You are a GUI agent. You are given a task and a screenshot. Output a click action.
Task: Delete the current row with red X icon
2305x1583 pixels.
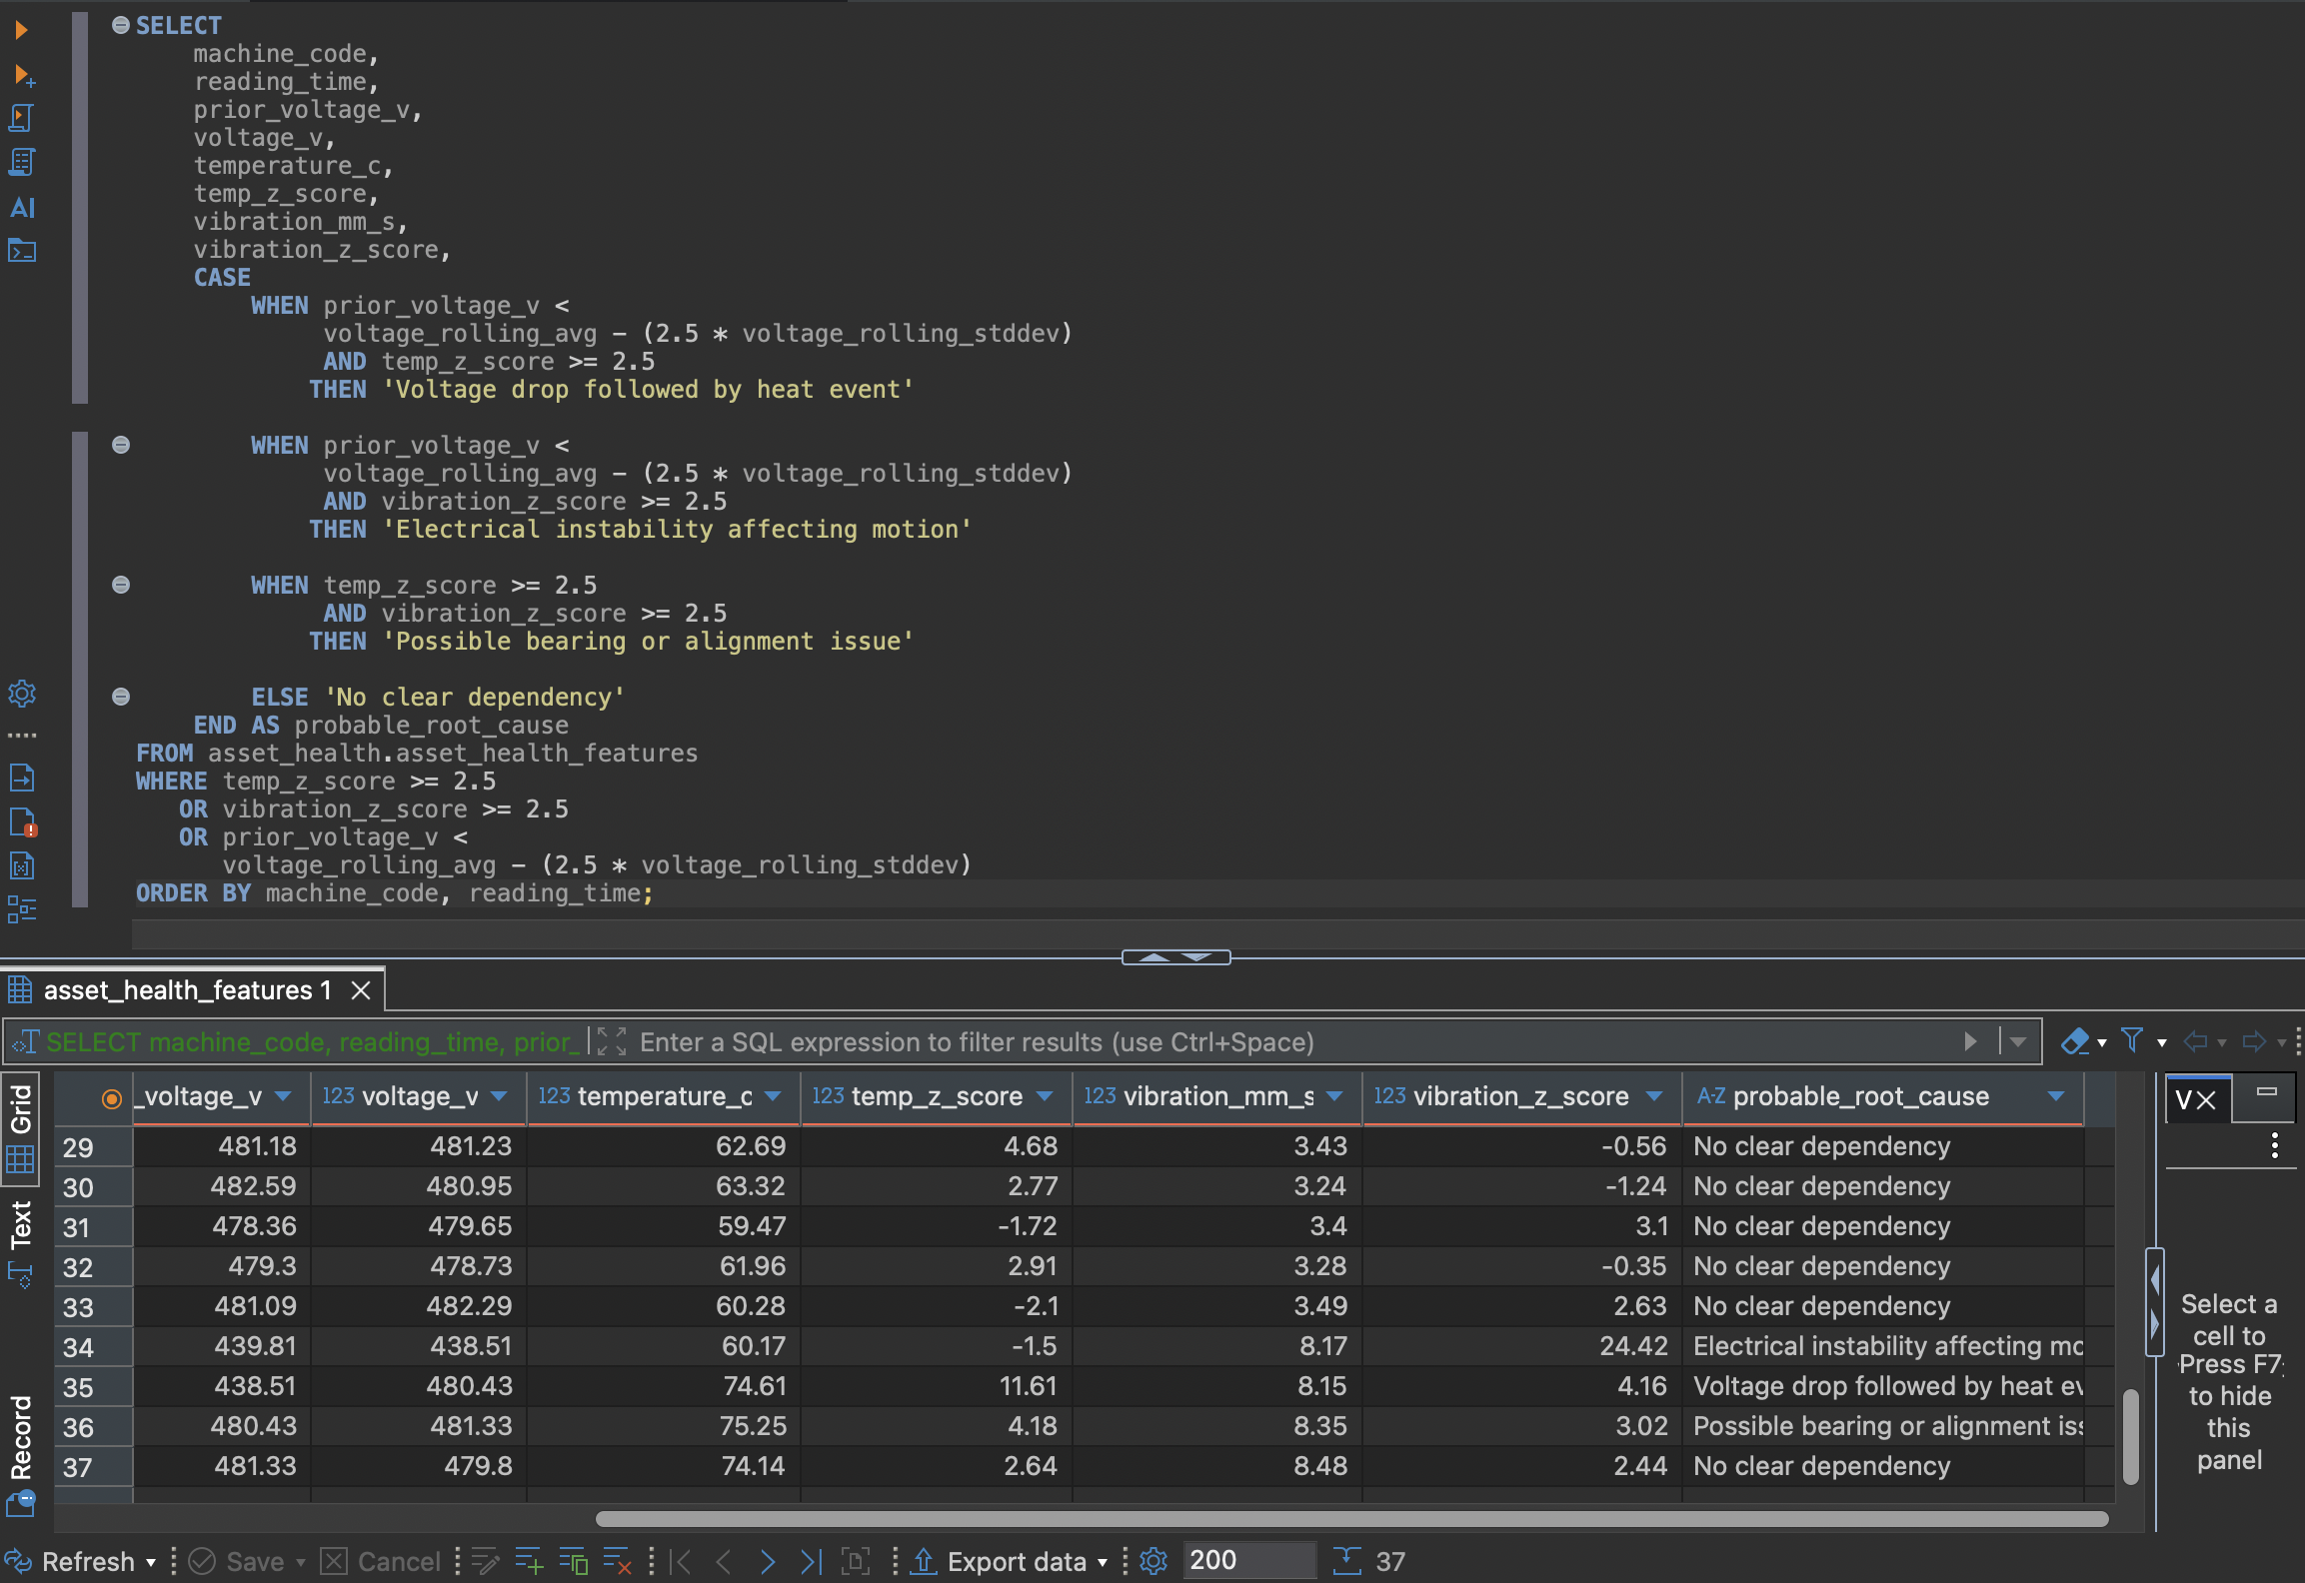tap(617, 1561)
